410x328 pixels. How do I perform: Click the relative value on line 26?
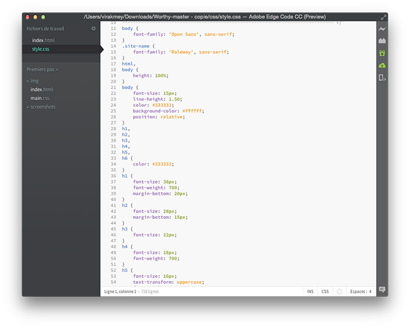(x=172, y=117)
